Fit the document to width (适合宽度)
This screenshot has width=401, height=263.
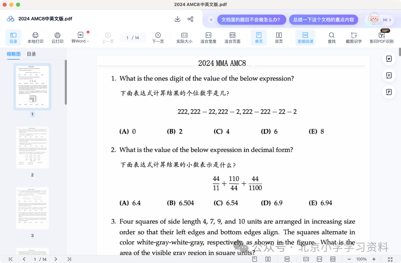click(208, 38)
